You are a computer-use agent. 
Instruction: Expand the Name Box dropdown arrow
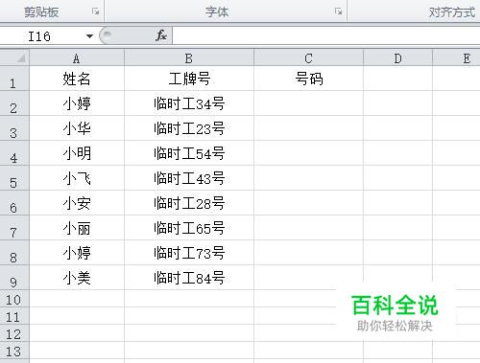[x=90, y=36]
